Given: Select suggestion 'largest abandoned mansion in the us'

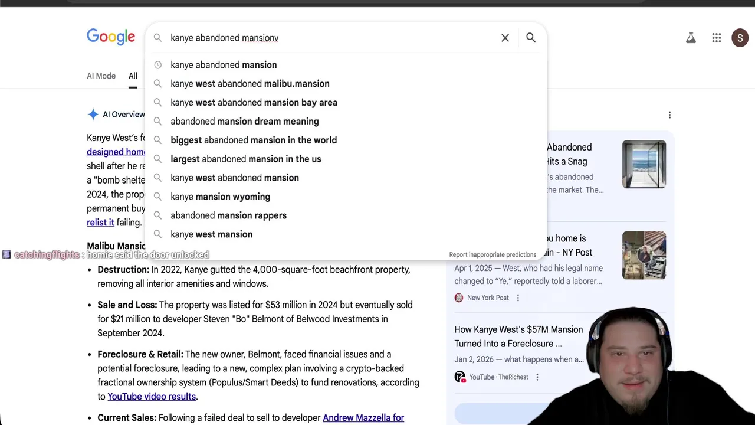Looking at the screenshot, I should coord(346,159).
